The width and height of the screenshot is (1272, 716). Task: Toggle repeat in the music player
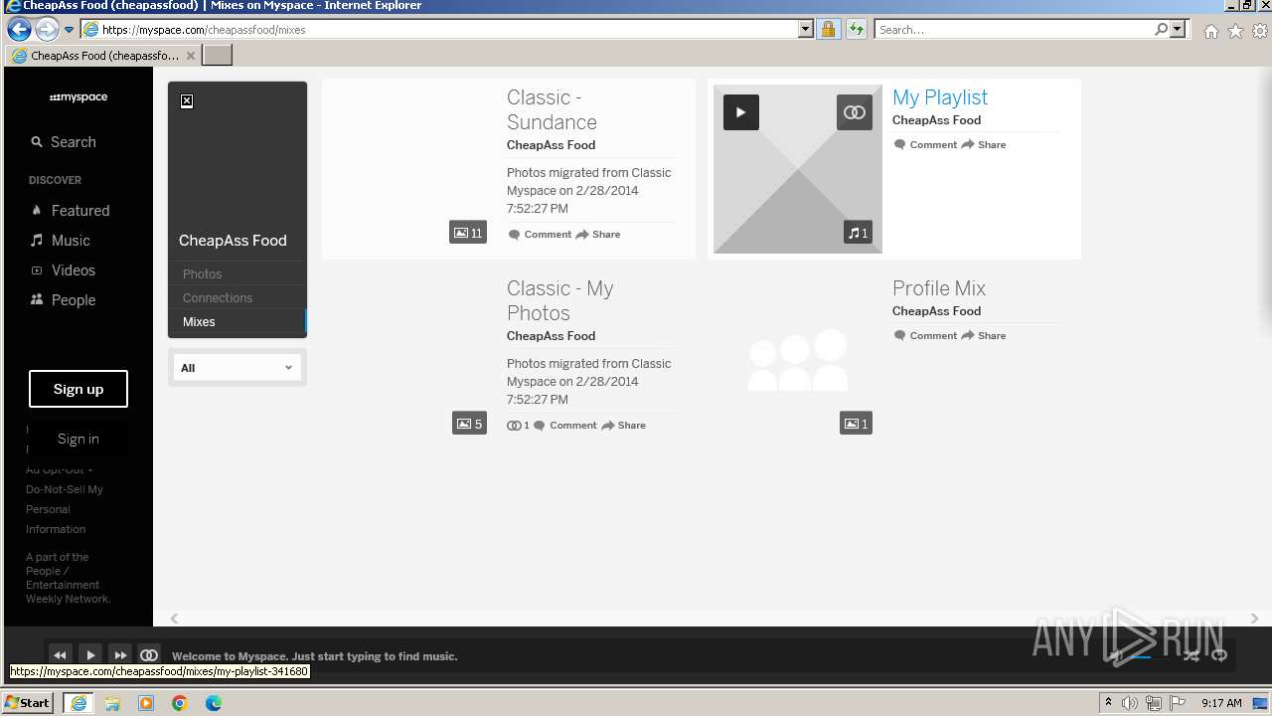[1219, 655]
